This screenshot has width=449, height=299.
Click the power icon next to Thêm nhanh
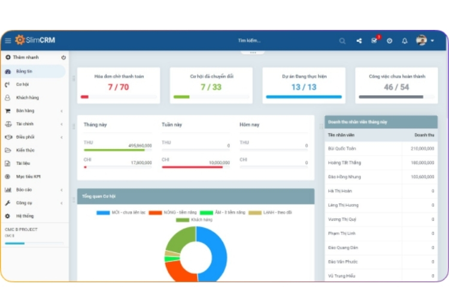[63, 57]
